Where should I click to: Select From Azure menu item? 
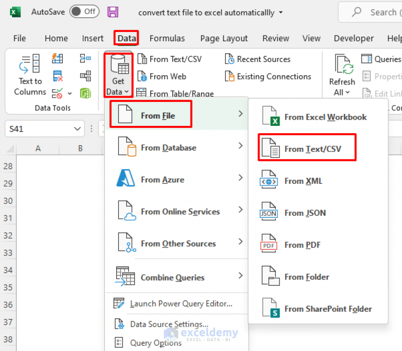tap(176, 178)
